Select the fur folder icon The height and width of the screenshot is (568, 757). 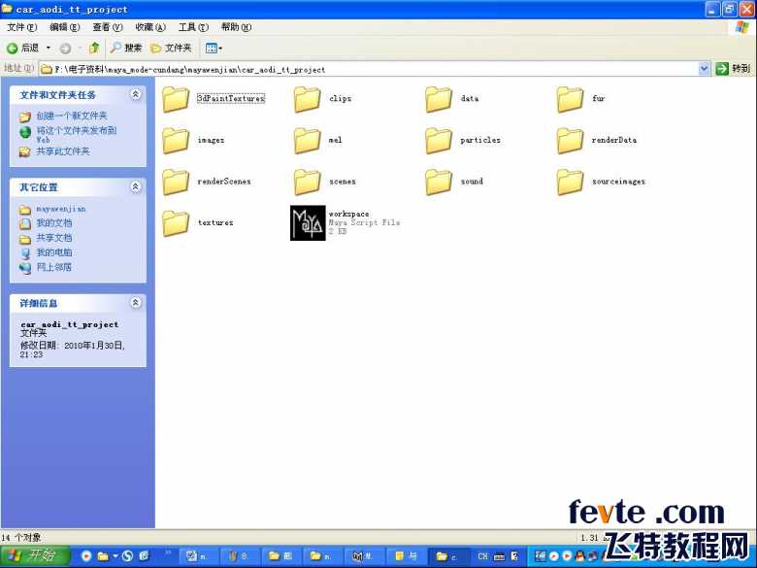(570, 99)
